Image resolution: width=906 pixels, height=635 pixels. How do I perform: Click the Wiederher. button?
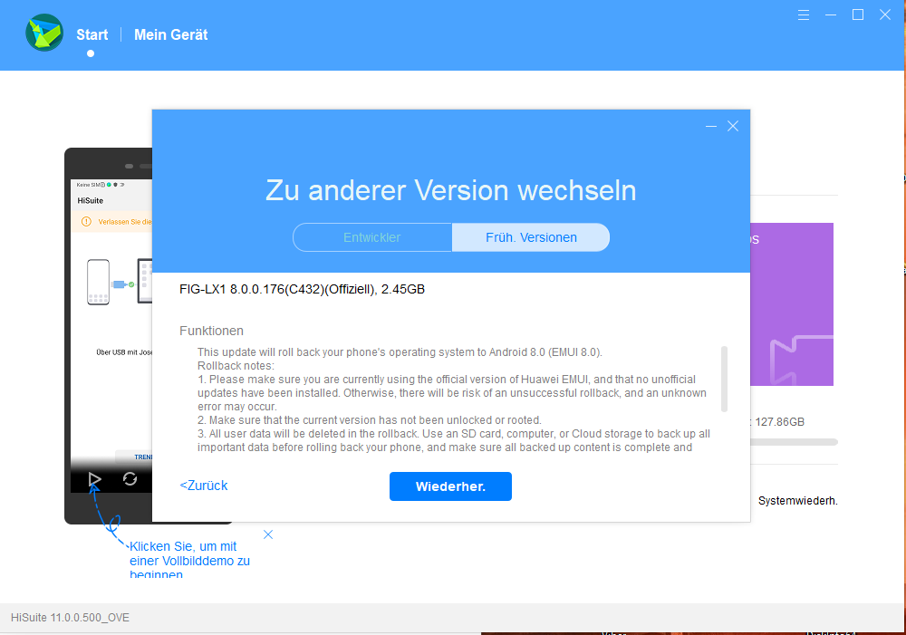[450, 486]
